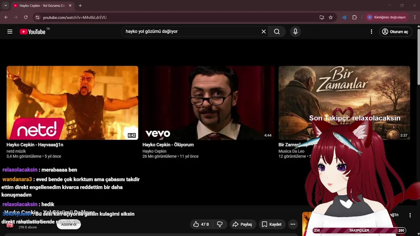
Task: Close the Hayko Cepkin browser tab
Action: tap(70, 6)
